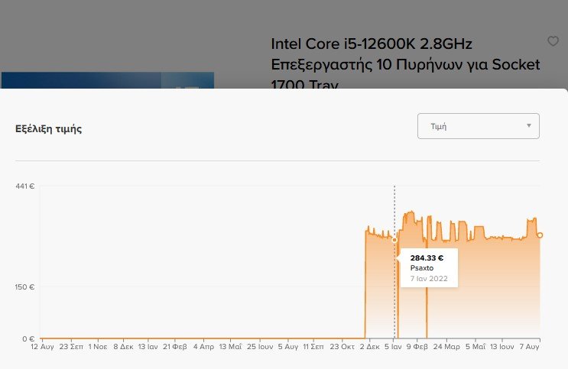Viewport: 568px width, 369px height.
Task: Click the price peak area near 9 Φεβ
Action: pyautogui.click(x=410, y=215)
